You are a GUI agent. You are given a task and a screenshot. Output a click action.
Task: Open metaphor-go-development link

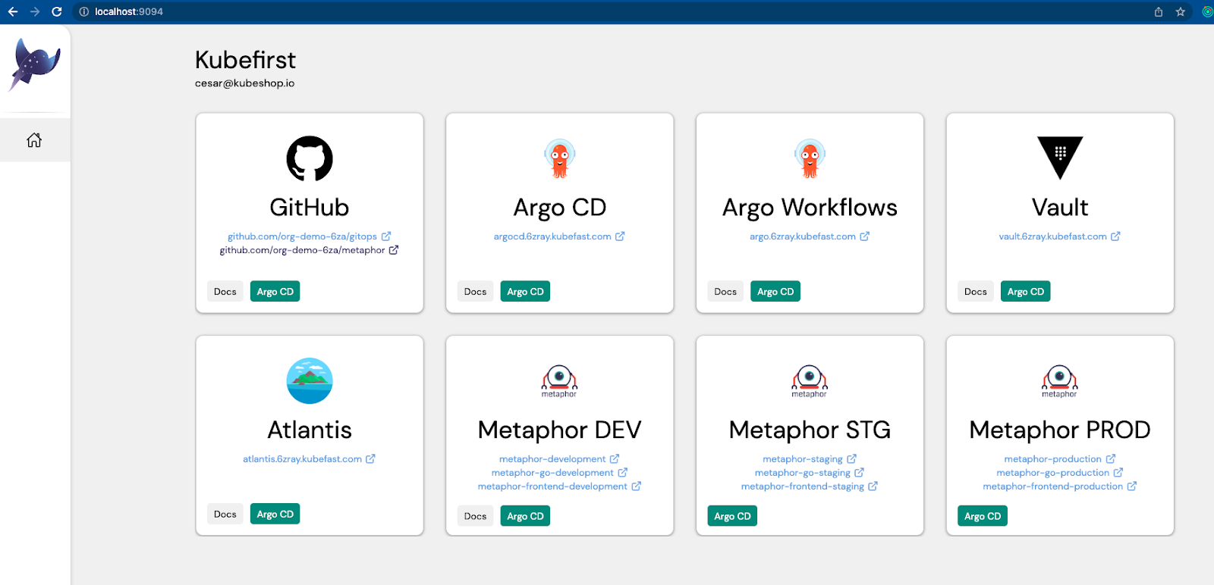click(x=552, y=473)
